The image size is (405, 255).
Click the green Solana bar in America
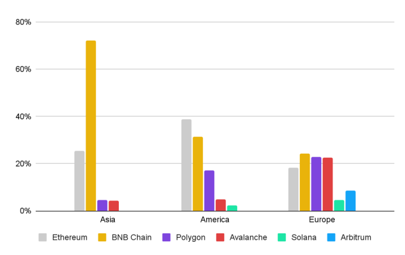click(x=232, y=208)
